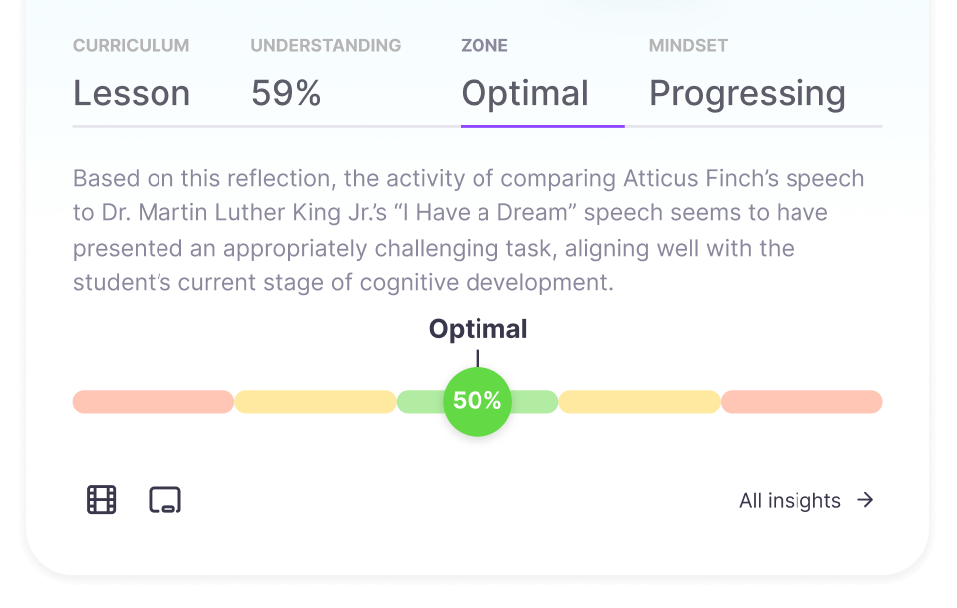This screenshot has width=957, height=608.
Task: Open the film strip video icon
Action: point(102,500)
